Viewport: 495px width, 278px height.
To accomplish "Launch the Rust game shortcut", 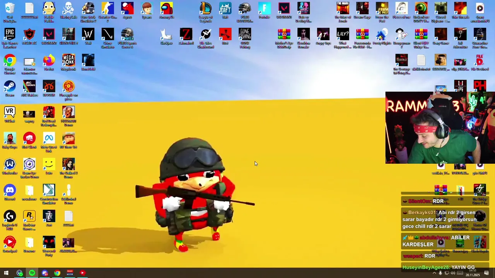I will (225, 37).
